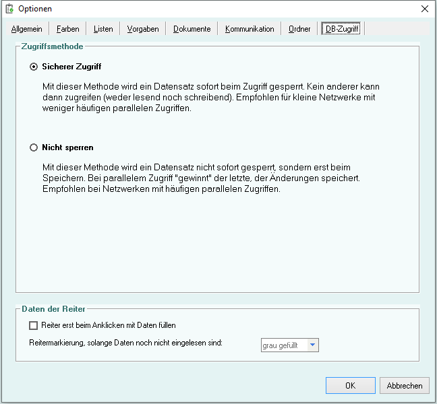The image size is (437, 404).
Task: Confirm settings with the OK button
Action: click(x=350, y=386)
